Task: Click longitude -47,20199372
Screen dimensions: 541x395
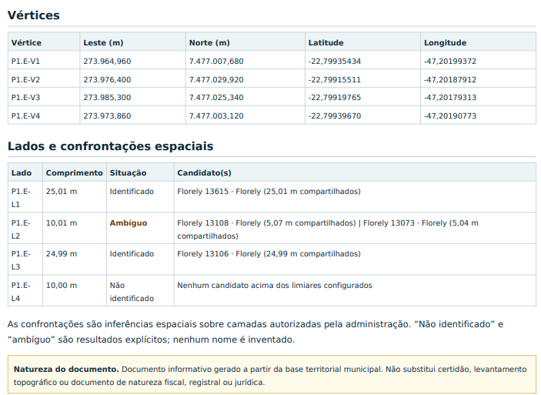Action: 450,61
